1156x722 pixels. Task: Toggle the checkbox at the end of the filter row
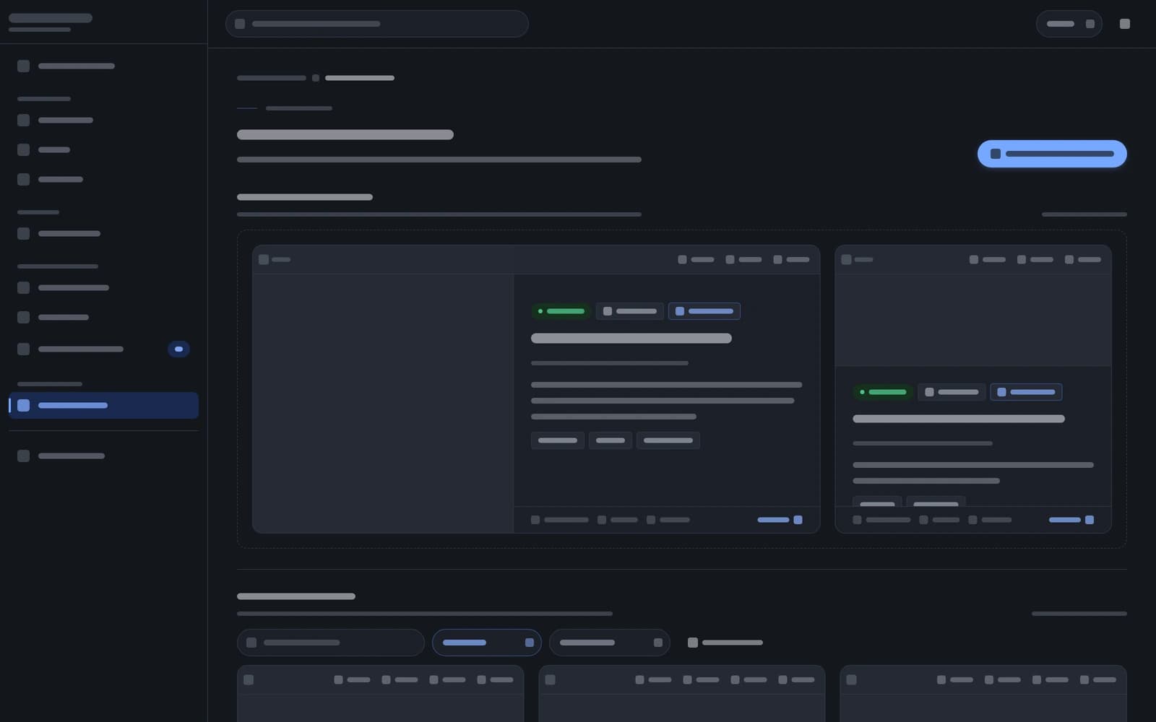coord(693,643)
